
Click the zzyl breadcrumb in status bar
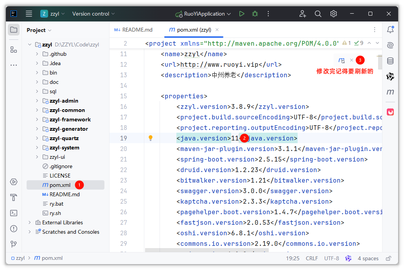pos(18,258)
